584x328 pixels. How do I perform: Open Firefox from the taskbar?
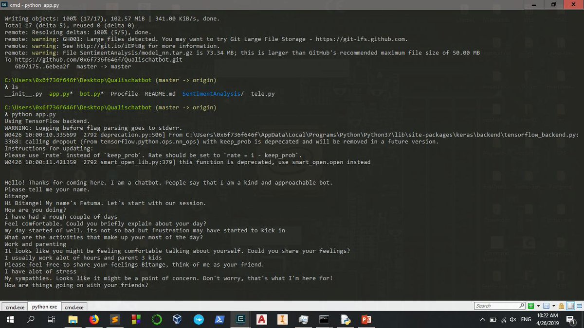pos(93,319)
